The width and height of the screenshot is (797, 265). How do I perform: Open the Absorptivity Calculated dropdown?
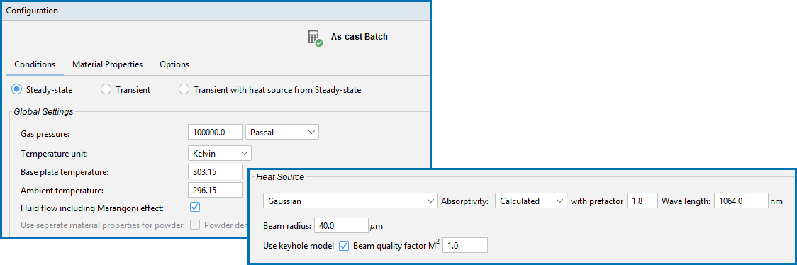pos(530,201)
